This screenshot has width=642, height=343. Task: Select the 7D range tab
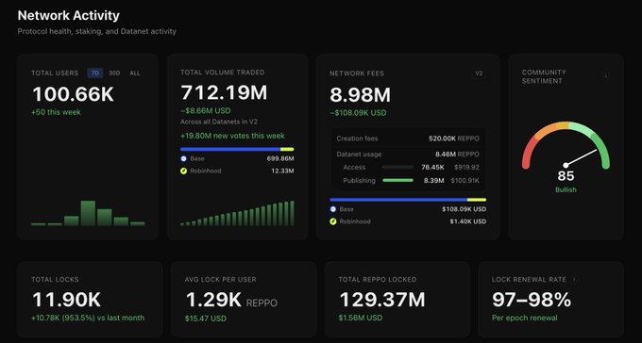coord(95,73)
